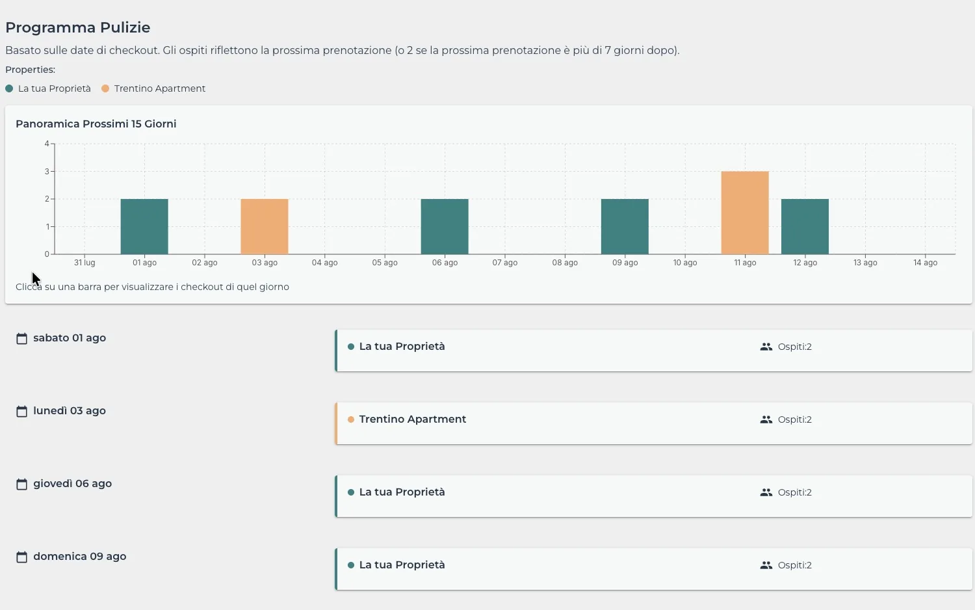The image size is (975, 610).
Task: Select the tall orange 11 ago bar
Action: (x=745, y=213)
